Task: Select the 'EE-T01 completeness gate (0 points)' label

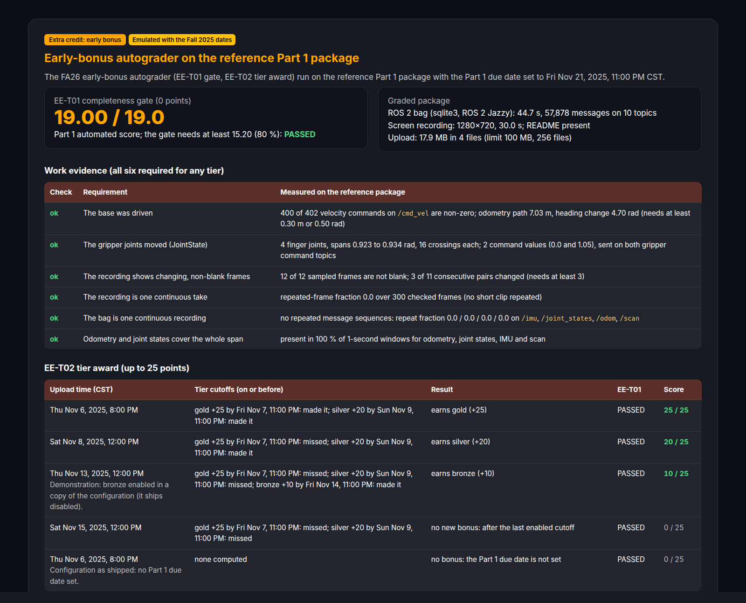Action: (122, 101)
